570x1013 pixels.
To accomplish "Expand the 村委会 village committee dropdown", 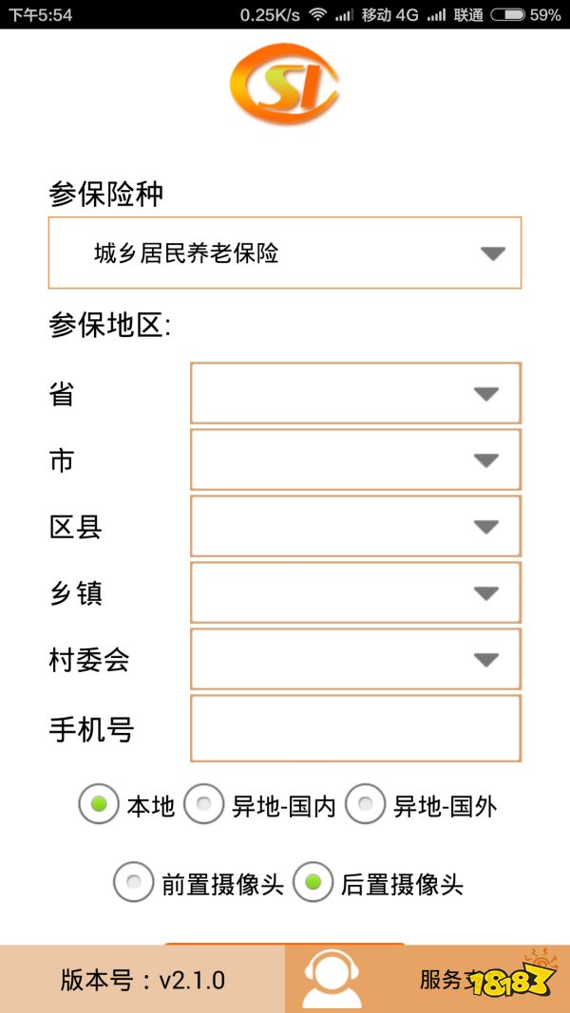I will (355, 659).
